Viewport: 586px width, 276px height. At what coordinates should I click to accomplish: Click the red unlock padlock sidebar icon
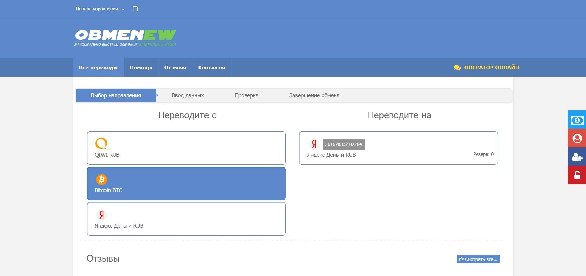pos(577,175)
